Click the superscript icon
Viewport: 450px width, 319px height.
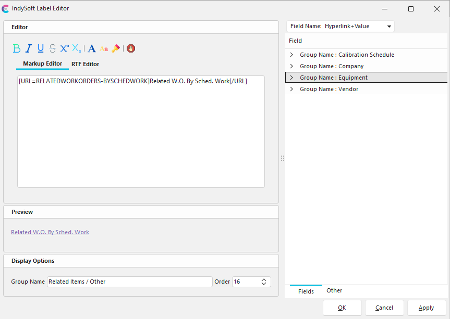64,48
